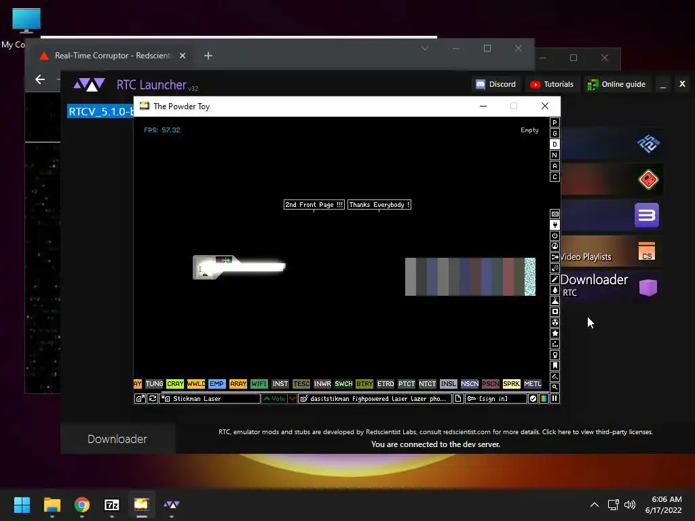Choose the BTRY element
Image resolution: width=695 pixels, height=521 pixels.
[364, 384]
